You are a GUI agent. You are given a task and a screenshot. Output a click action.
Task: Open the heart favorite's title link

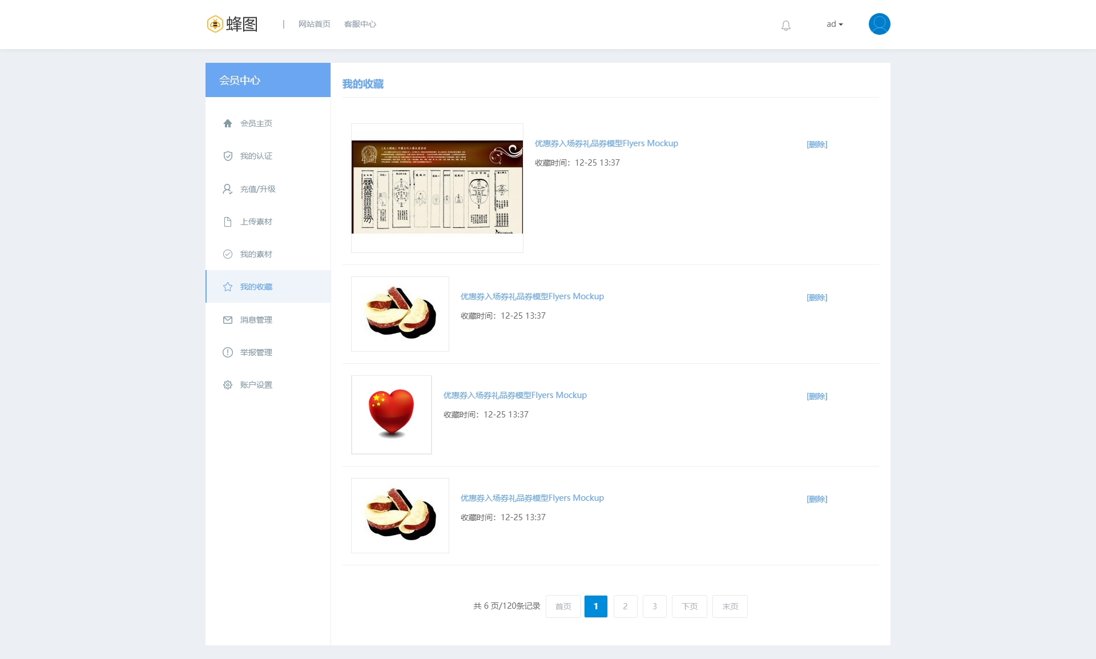click(x=515, y=395)
